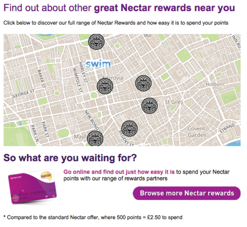This screenshot has width=247, height=227.
Task: Click the George St street label
Action: coord(23,93)
